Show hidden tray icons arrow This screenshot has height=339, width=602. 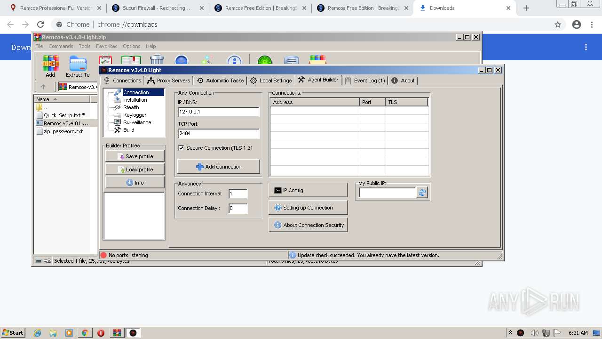point(510,333)
